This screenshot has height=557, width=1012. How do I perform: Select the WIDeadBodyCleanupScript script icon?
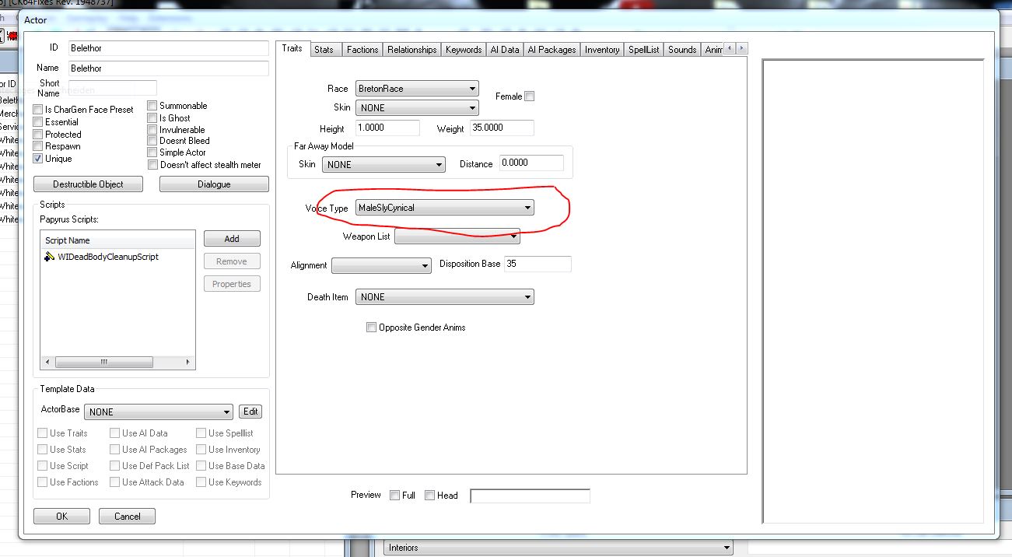[49, 257]
